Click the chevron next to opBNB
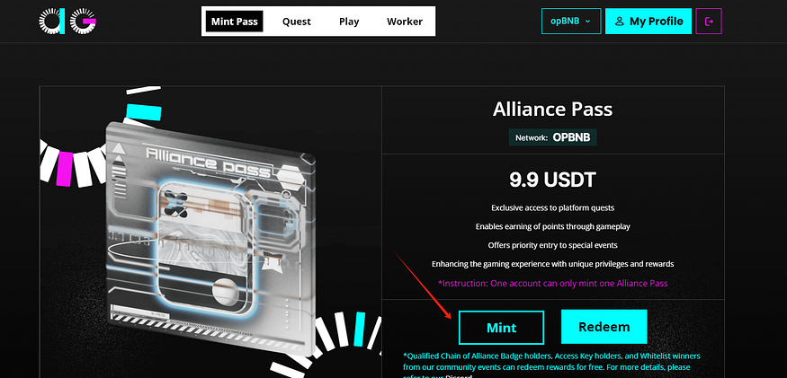 pos(587,22)
